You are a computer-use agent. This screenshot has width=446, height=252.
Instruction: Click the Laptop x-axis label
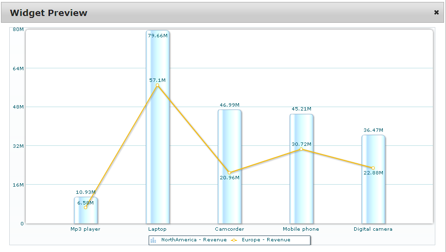[x=157, y=229]
